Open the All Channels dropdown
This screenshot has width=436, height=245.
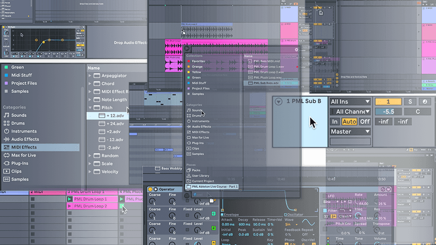350,112
